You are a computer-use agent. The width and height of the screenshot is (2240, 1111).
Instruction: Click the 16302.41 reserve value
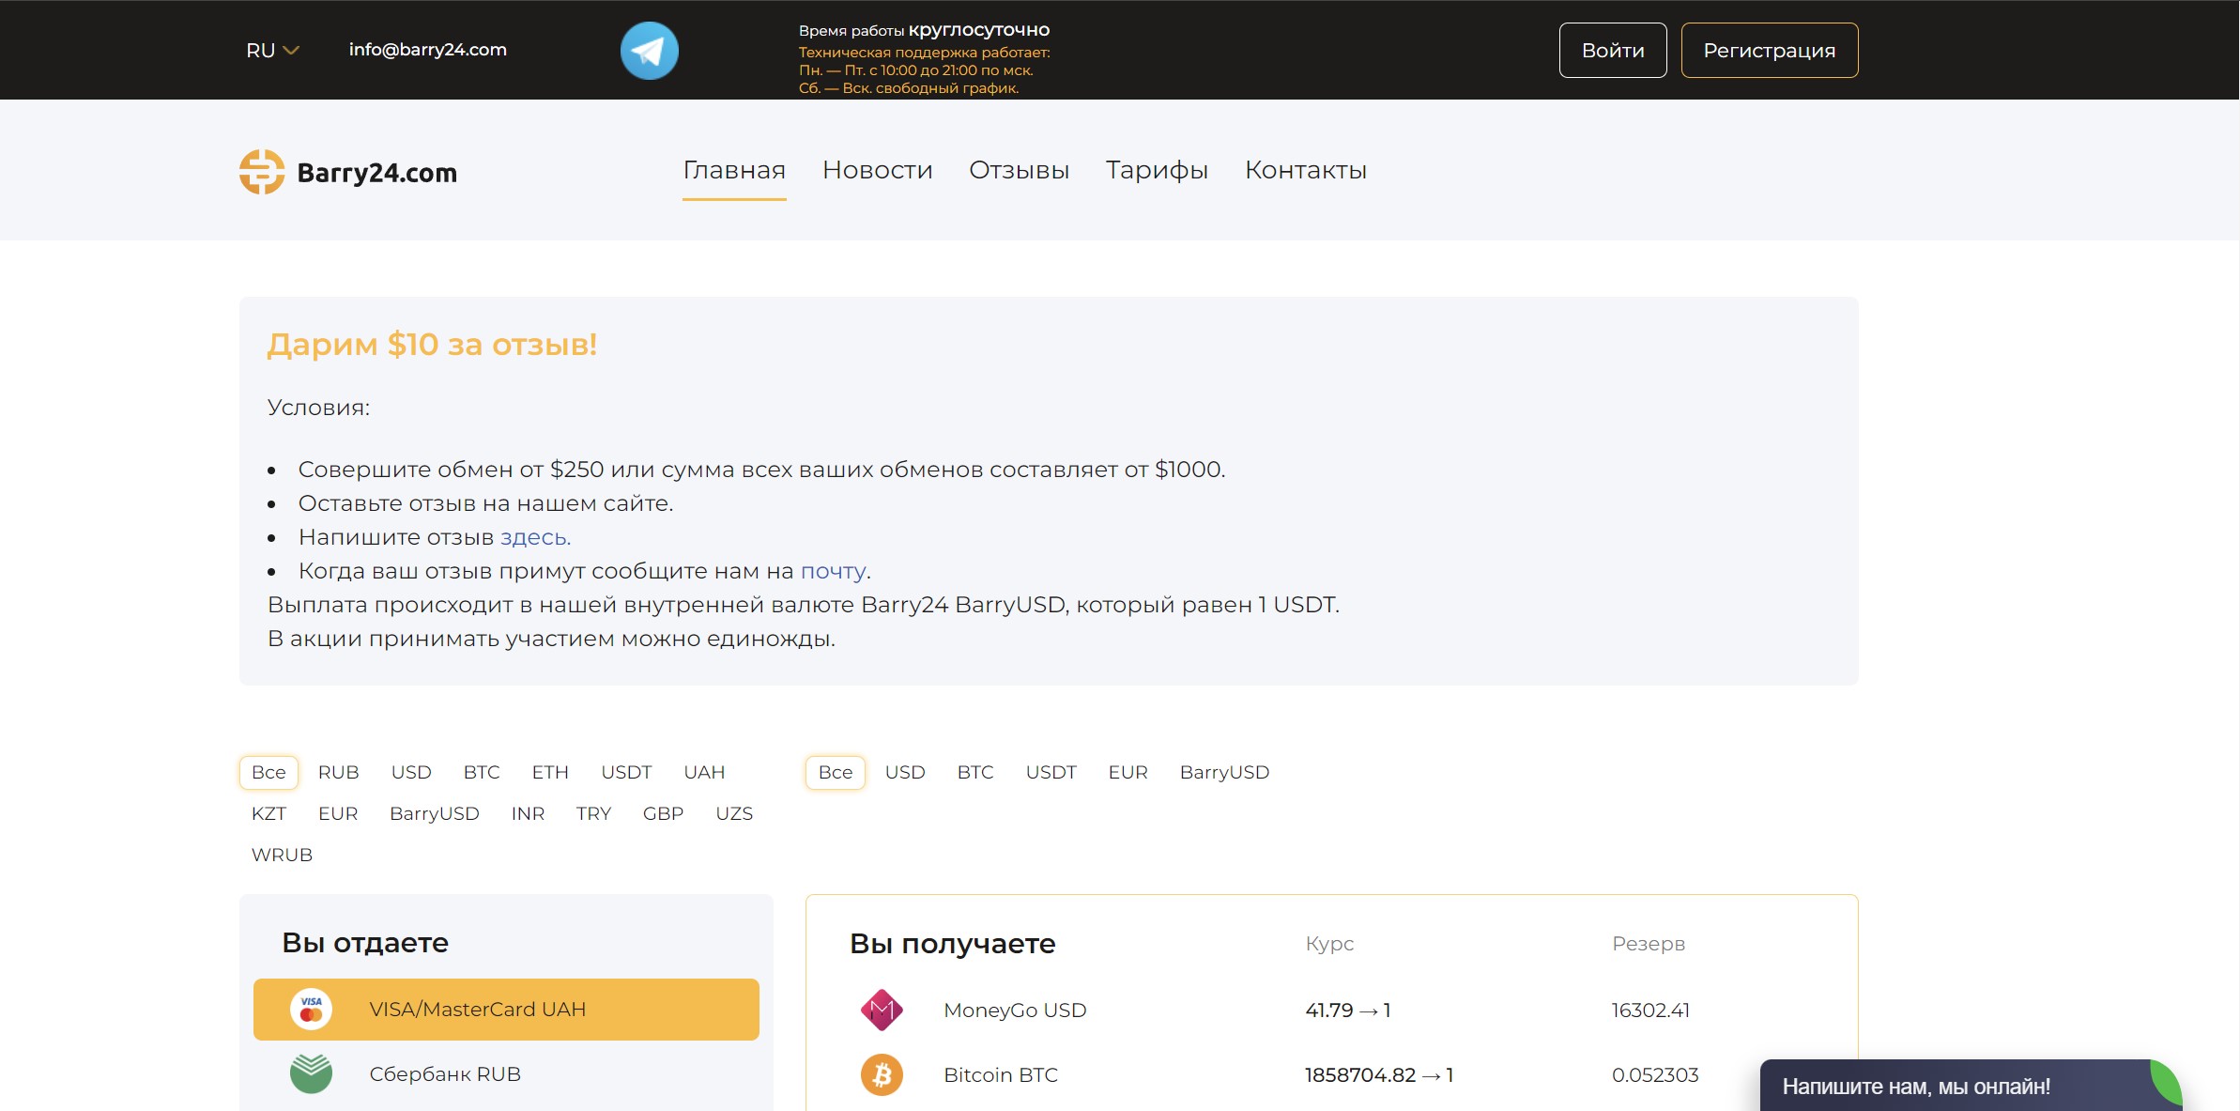[1650, 1011]
